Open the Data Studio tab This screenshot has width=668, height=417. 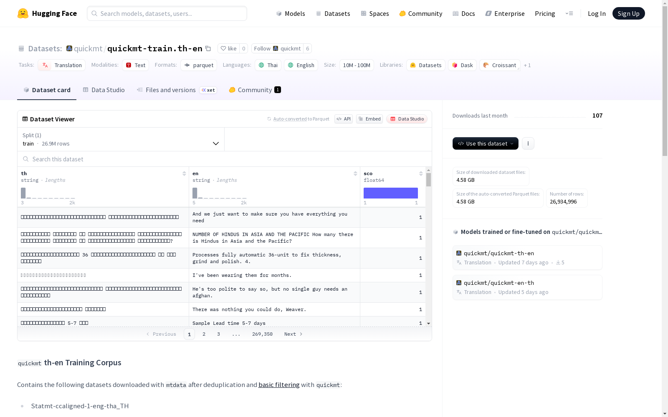(104, 90)
